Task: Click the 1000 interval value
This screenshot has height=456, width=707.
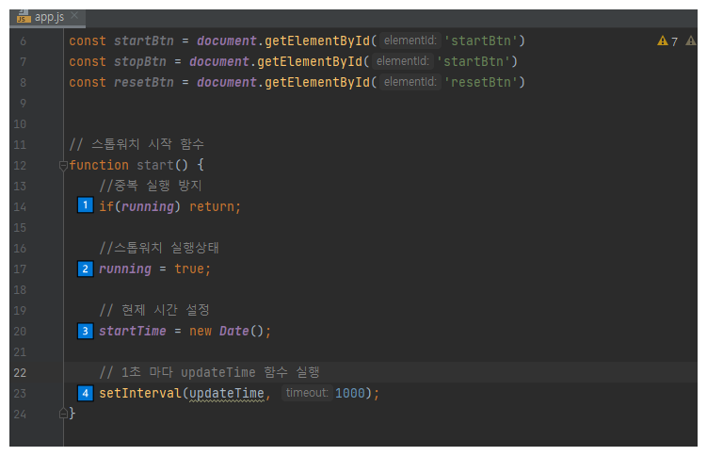Action: tap(350, 393)
